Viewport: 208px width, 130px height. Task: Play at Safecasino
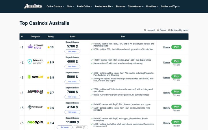[x=176, y=61]
